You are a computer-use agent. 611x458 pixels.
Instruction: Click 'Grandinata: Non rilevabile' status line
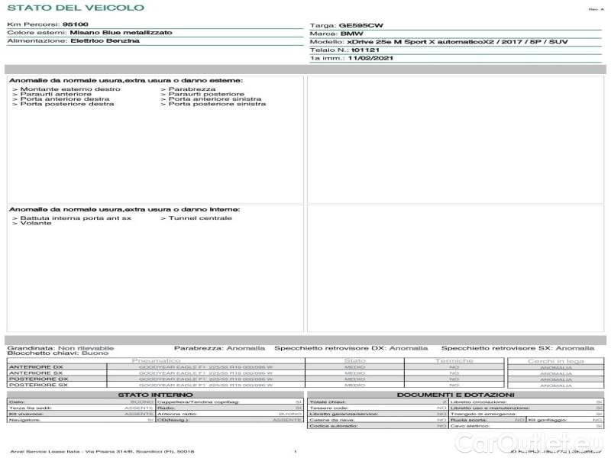tap(60, 348)
